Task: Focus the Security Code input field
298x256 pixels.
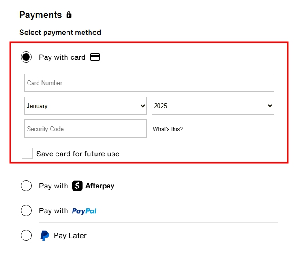Action: (85, 129)
